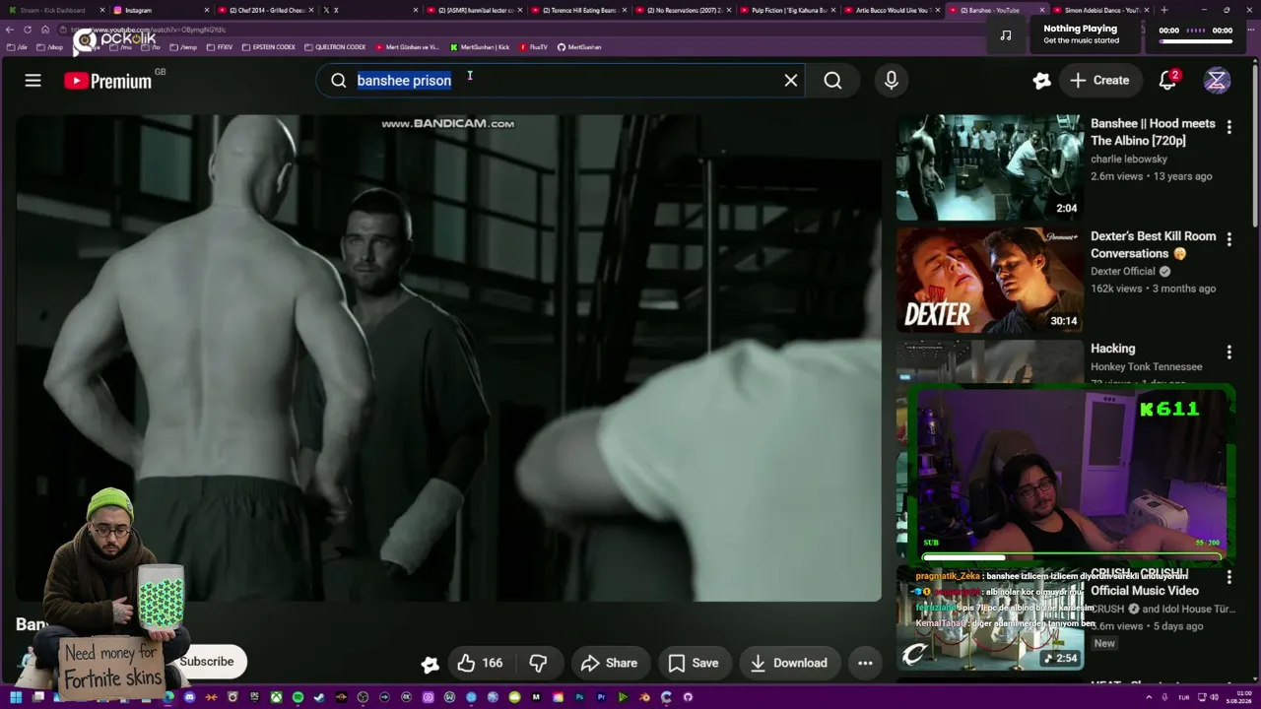Open the account avatar menu
Image resolution: width=1261 pixels, height=709 pixels.
pyautogui.click(x=1217, y=81)
